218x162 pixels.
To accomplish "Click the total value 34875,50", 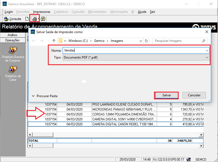I will click(182, 141).
